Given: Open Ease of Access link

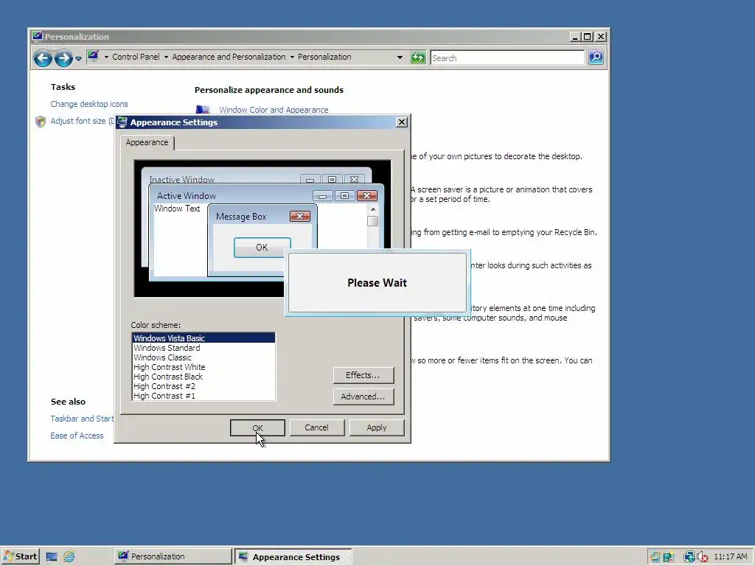Looking at the screenshot, I should (x=77, y=436).
